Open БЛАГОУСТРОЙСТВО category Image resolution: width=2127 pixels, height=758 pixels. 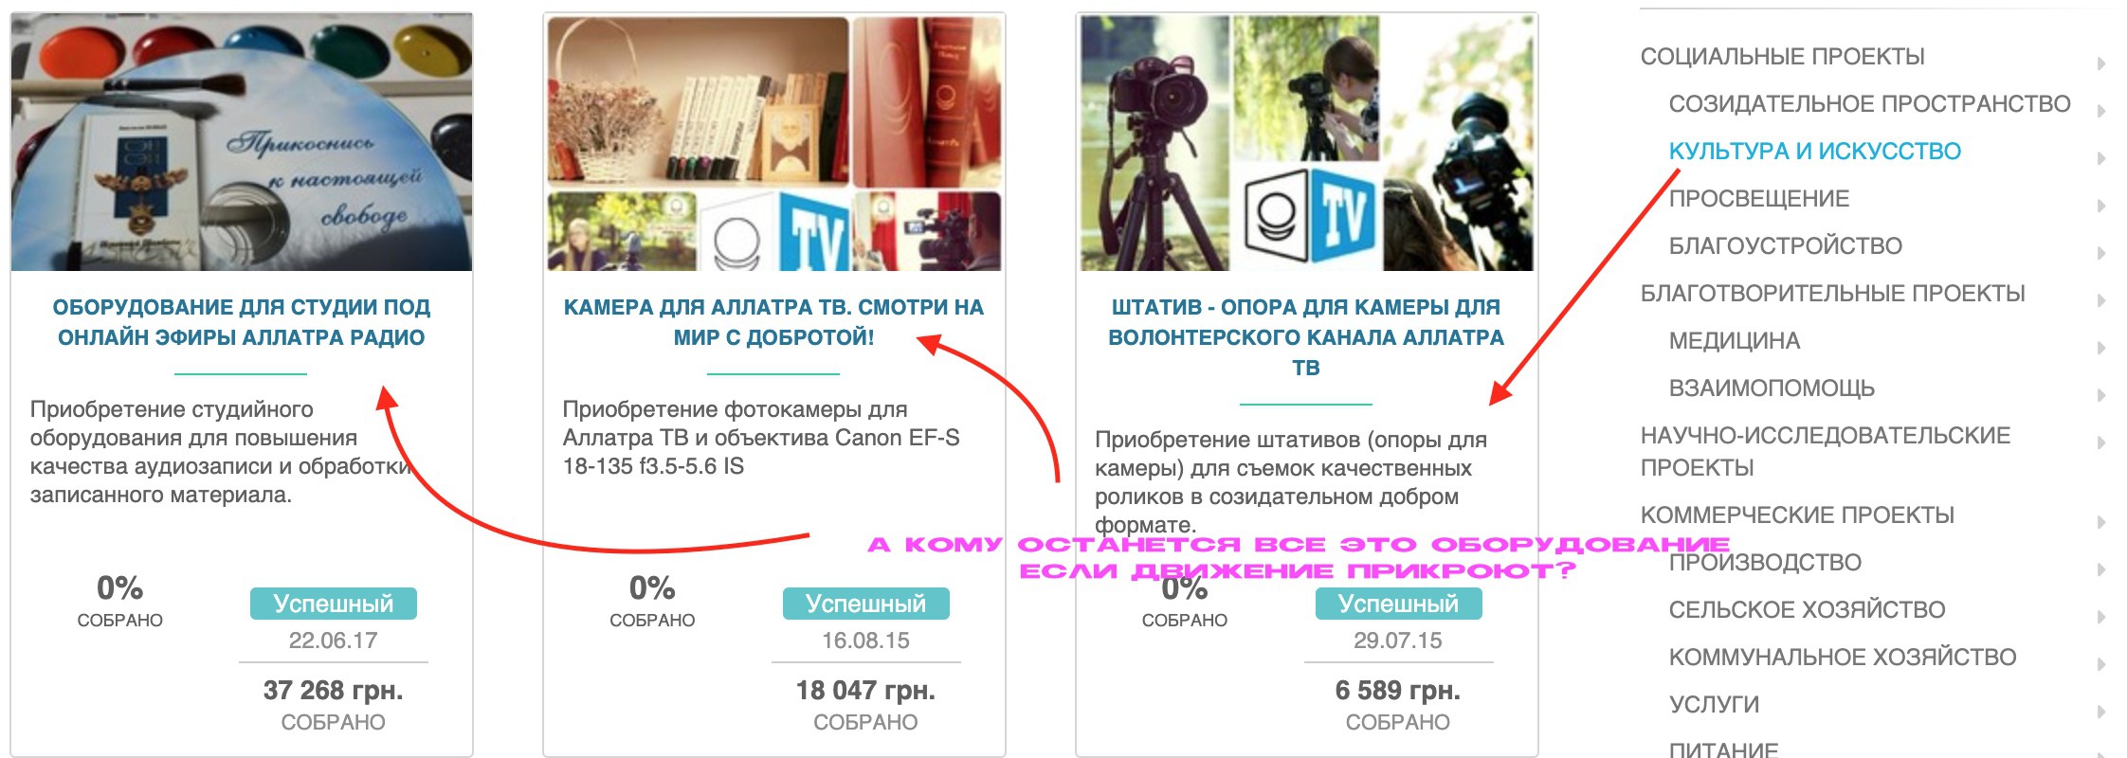(1786, 245)
